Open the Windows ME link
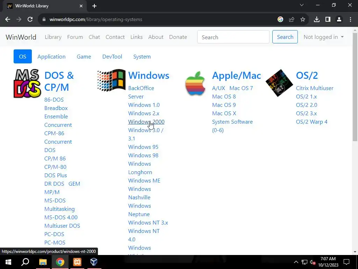Image resolution: width=358 pixels, height=269 pixels. (144, 180)
